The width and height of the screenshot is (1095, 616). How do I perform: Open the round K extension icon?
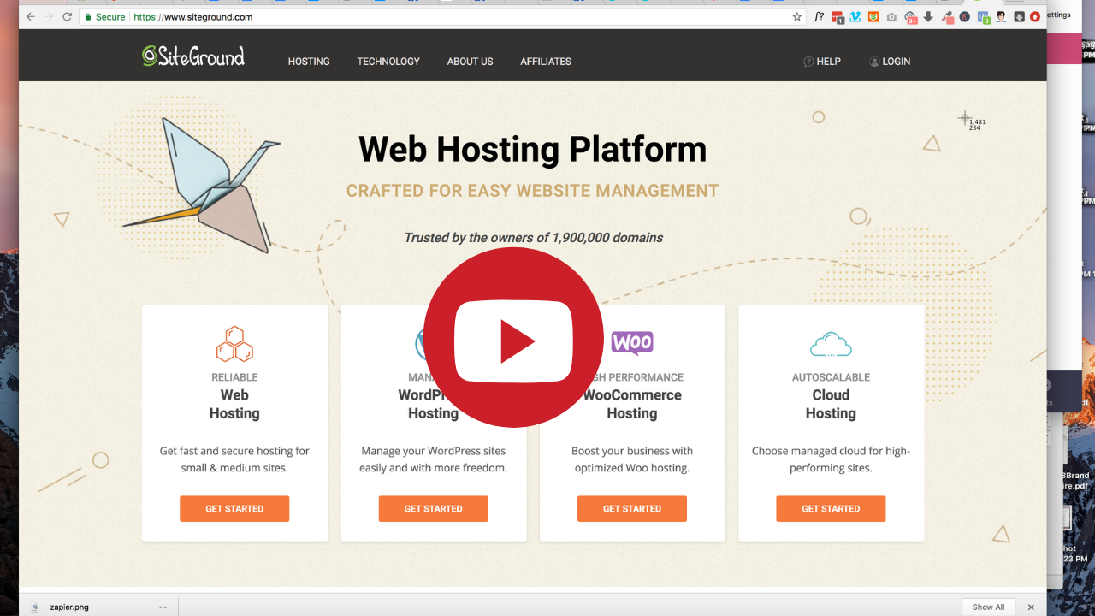965,16
